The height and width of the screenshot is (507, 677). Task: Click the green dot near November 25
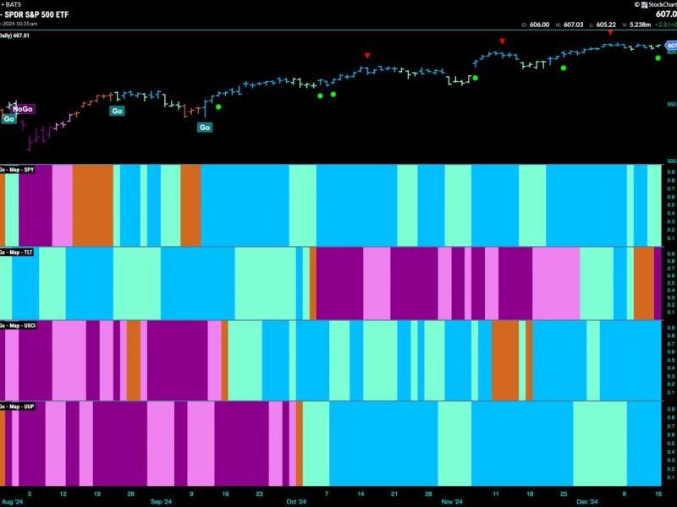[564, 68]
